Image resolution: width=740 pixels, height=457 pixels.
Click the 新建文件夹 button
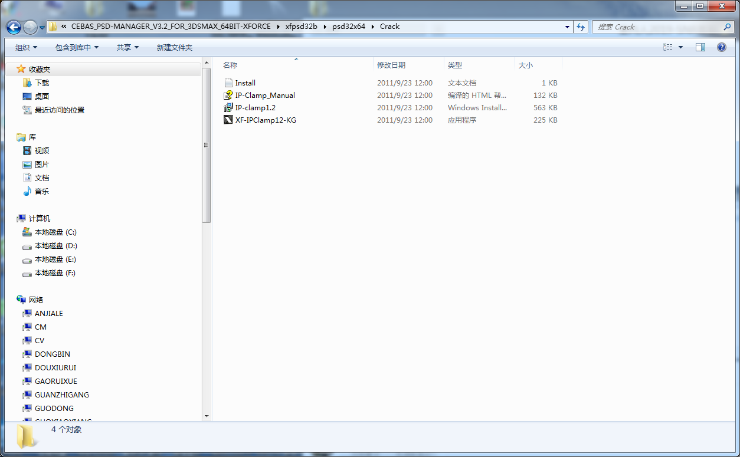174,47
